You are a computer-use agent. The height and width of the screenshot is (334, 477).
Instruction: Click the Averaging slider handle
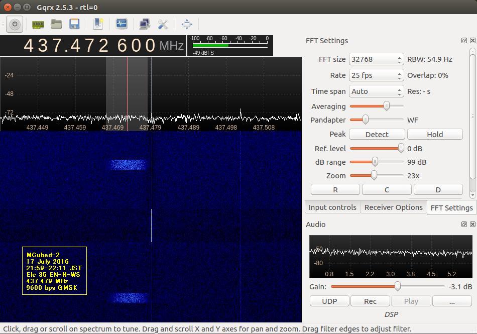point(386,106)
